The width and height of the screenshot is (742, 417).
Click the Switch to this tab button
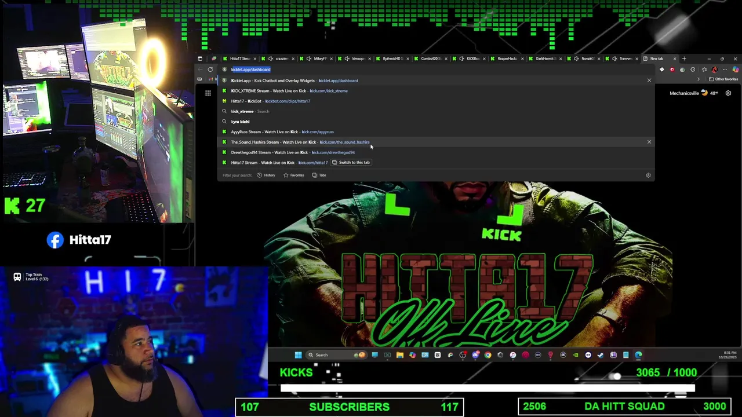coord(351,162)
